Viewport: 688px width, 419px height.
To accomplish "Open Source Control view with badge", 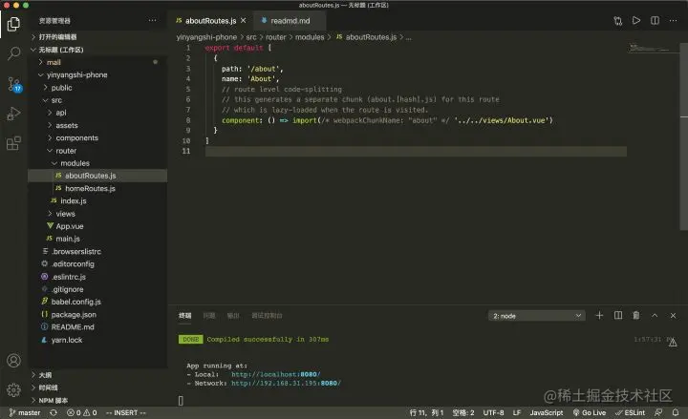I will click(14, 84).
